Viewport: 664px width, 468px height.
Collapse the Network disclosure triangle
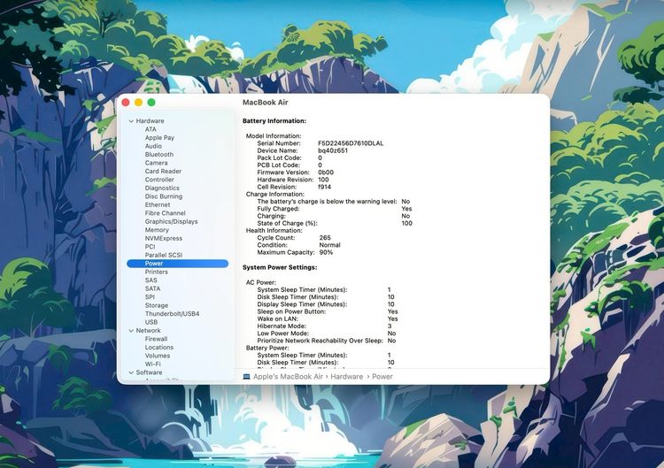[x=131, y=331]
